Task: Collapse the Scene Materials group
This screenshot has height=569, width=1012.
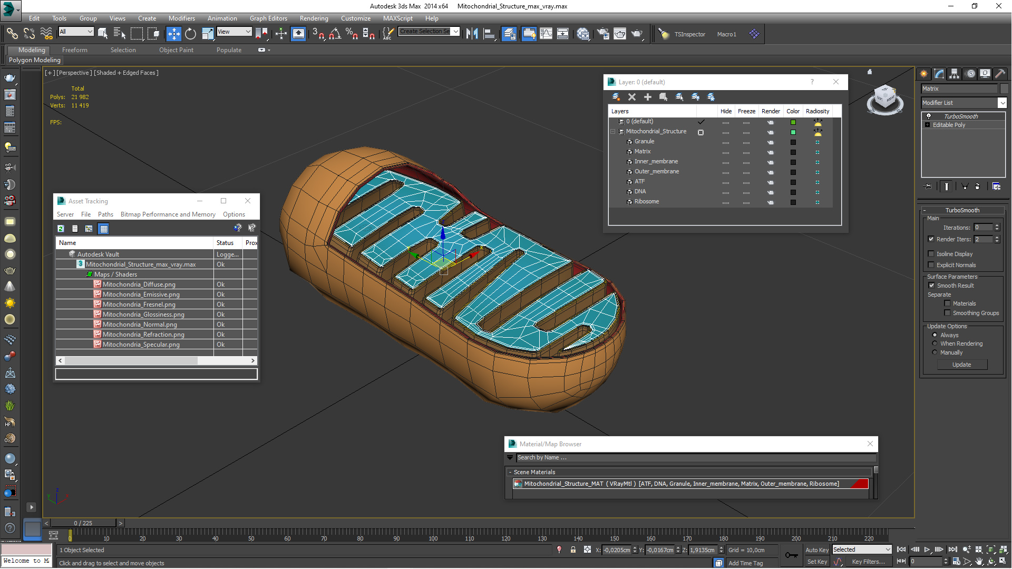Action: click(510, 472)
